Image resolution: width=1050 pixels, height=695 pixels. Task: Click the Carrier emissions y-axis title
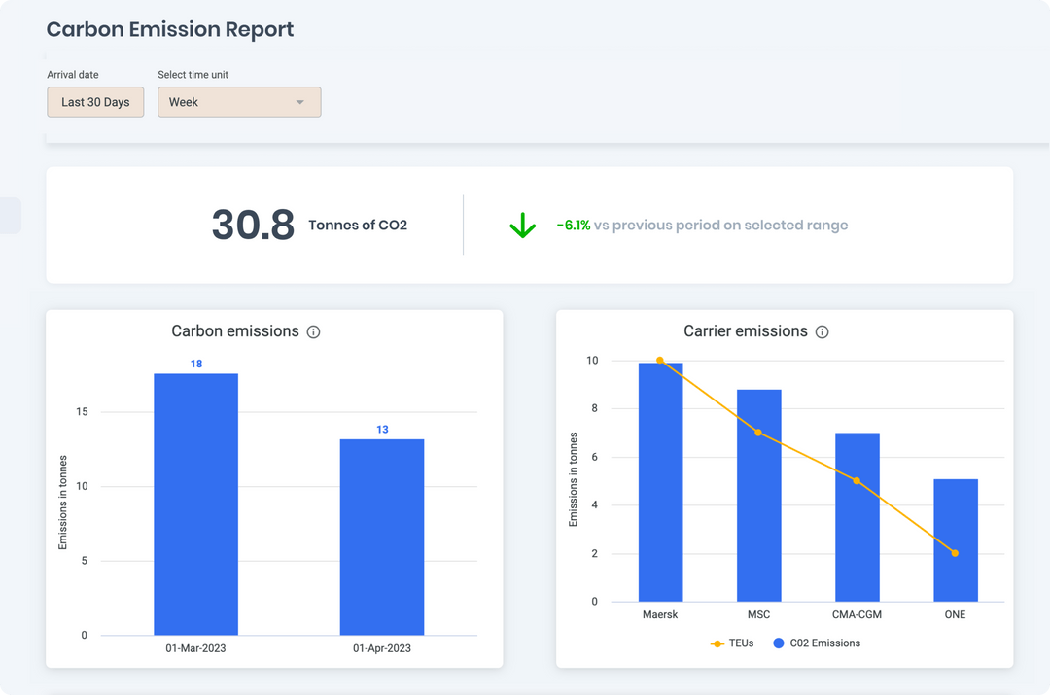(574, 479)
